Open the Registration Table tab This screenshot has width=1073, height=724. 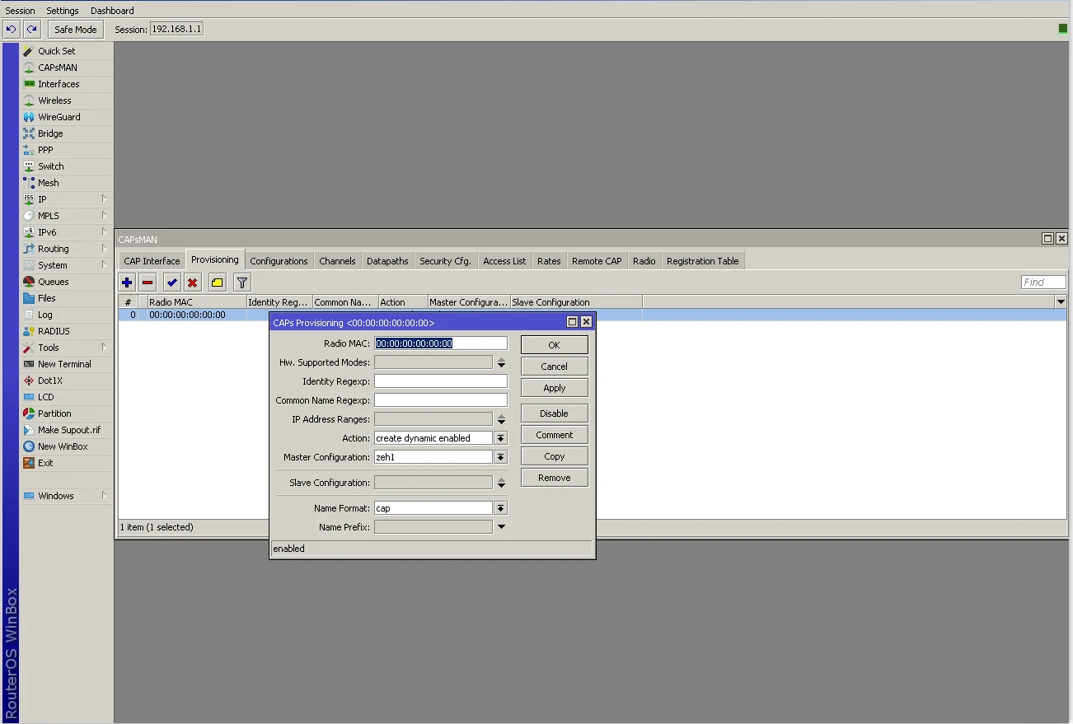click(x=703, y=261)
